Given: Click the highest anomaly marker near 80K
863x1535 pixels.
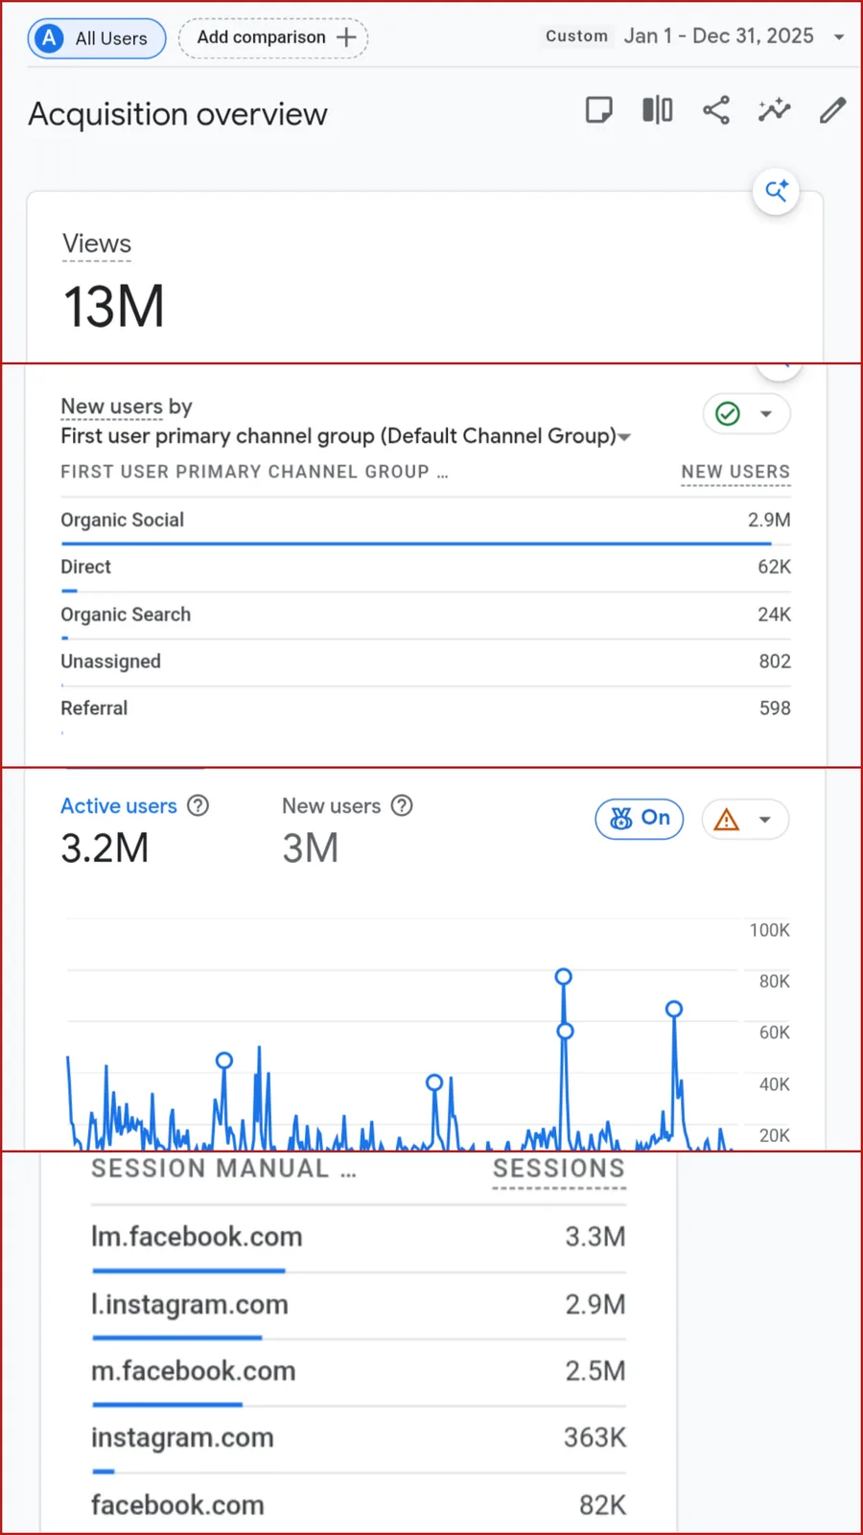Looking at the screenshot, I should (x=564, y=976).
